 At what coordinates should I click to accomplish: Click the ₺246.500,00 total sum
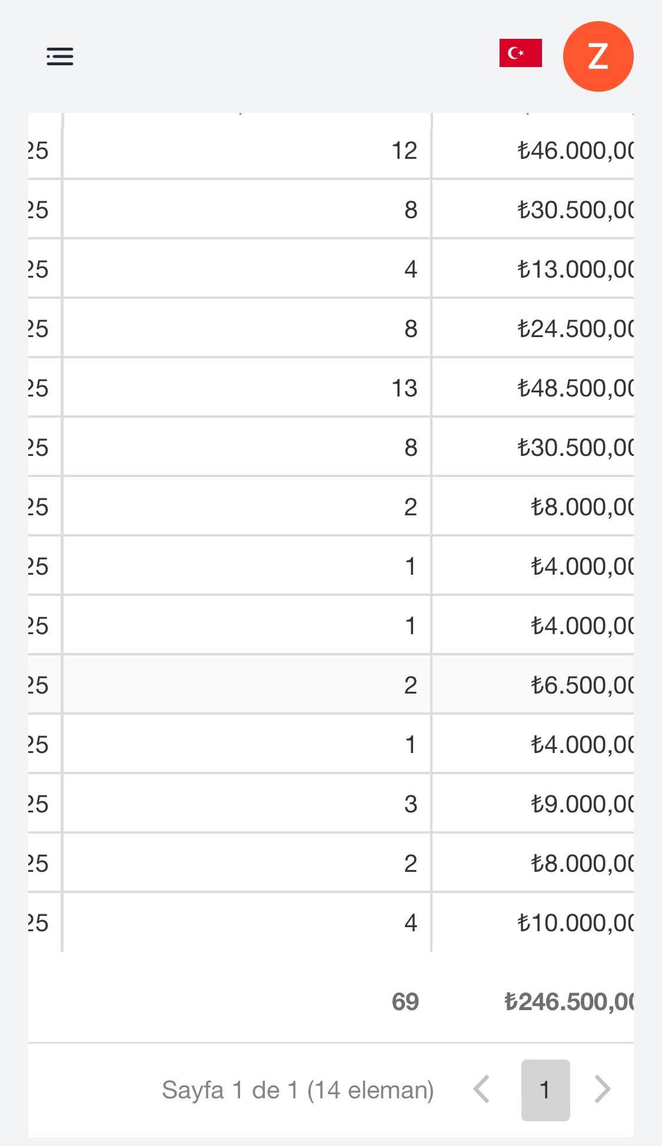point(569,1002)
